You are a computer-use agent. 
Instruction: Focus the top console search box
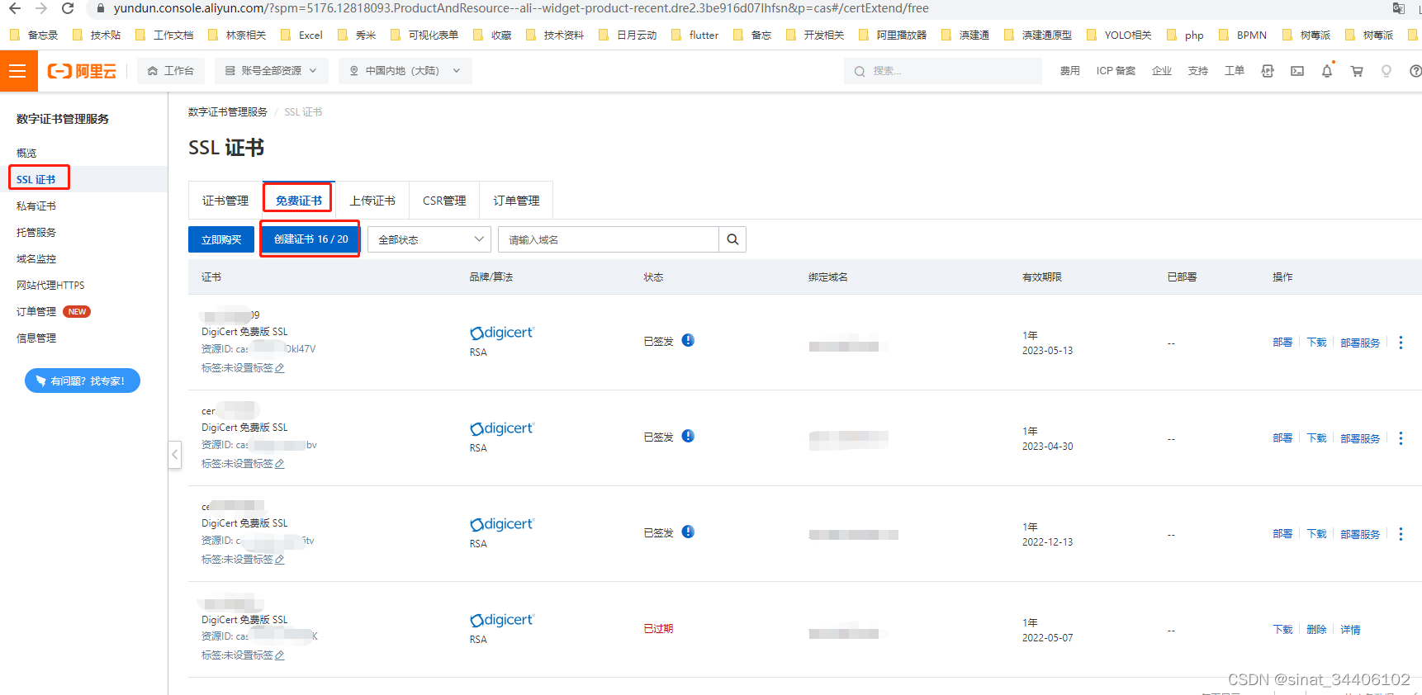click(x=943, y=71)
